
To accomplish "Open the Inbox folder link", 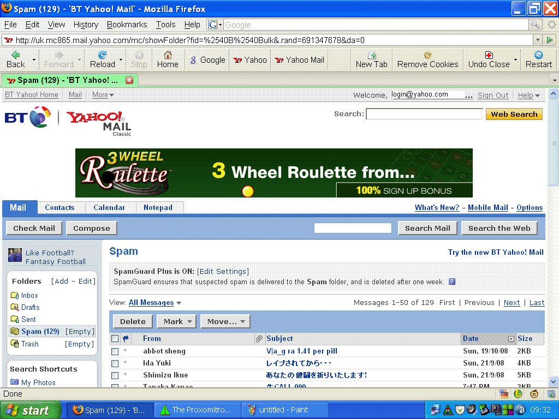I will [29, 295].
